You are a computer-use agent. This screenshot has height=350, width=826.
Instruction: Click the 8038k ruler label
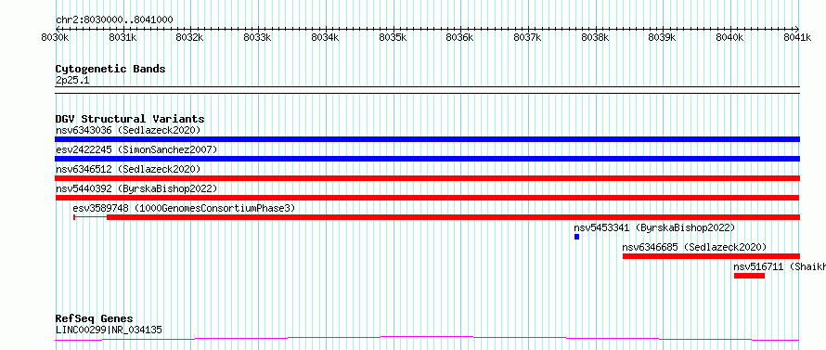[595, 37]
